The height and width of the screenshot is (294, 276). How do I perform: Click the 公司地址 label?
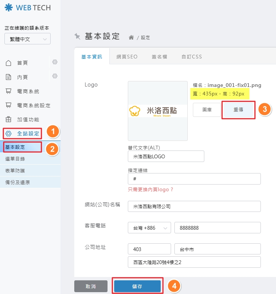(x=95, y=247)
